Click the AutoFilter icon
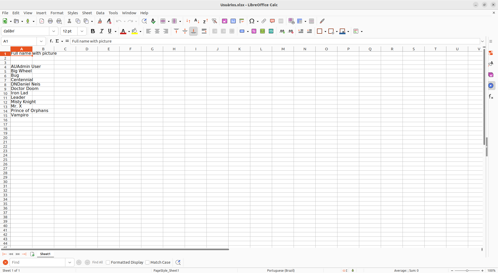The image size is (498, 273). (214, 21)
